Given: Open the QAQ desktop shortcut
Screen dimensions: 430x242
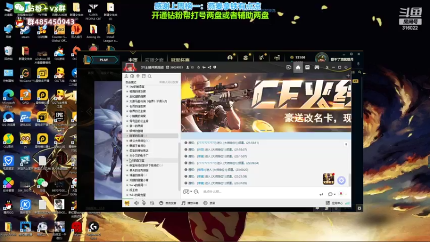Looking at the screenshot, I should (x=25, y=97).
